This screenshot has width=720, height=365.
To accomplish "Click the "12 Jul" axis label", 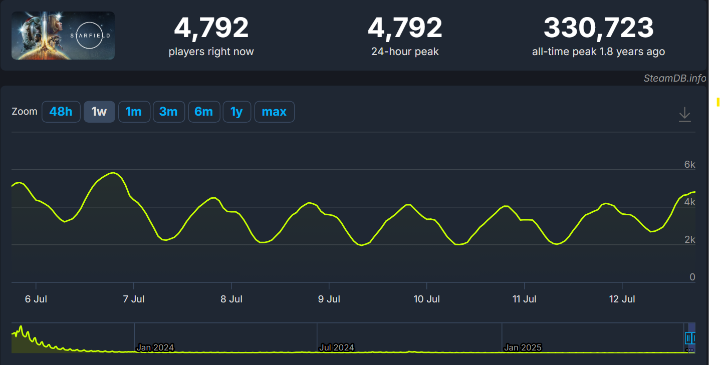I will [622, 299].
